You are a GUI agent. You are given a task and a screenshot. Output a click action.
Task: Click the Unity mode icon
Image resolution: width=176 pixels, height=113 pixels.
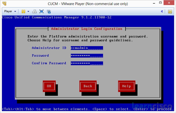49,11
